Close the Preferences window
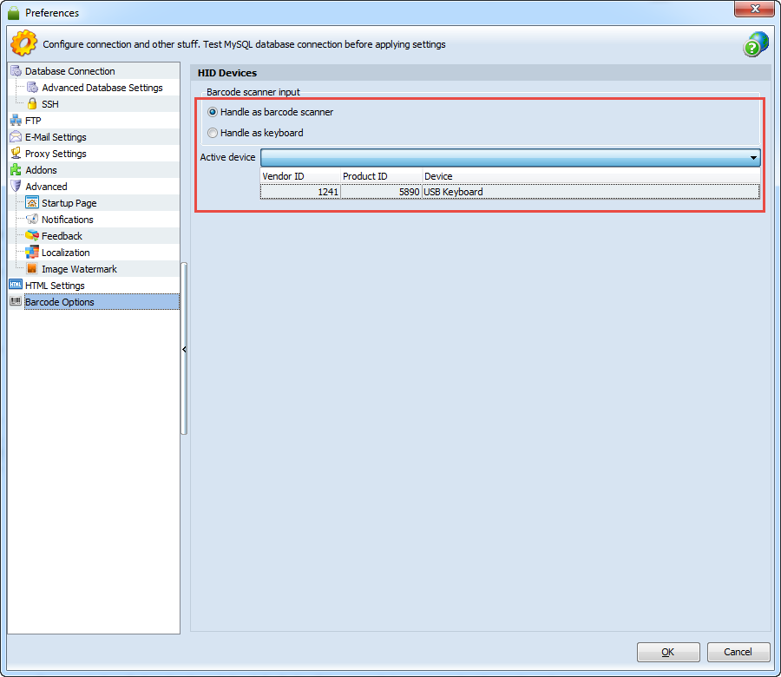This screenshot has width=781, height=677. coord(754,9)
